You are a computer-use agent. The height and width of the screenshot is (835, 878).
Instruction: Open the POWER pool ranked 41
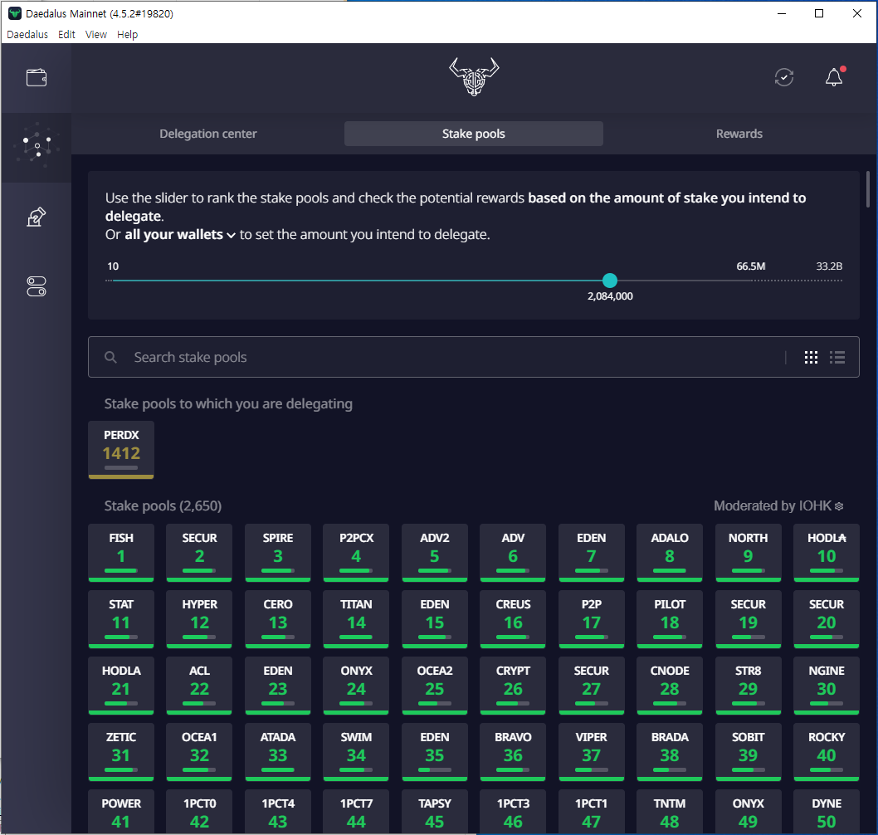tap(121, 812)
